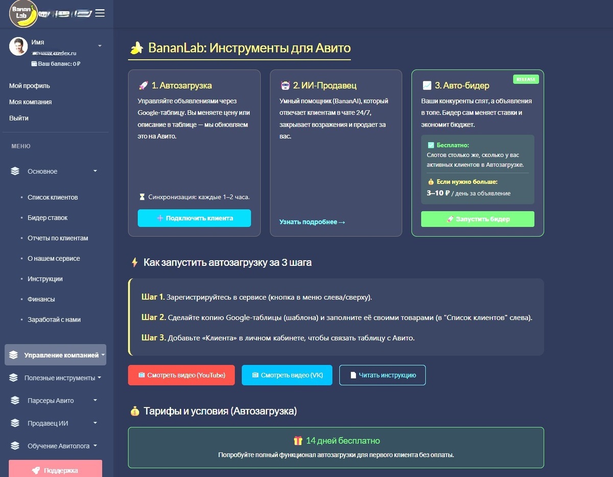Click Выйти to log out
Viewport: 613px width, 477px height.
(19, 118)
